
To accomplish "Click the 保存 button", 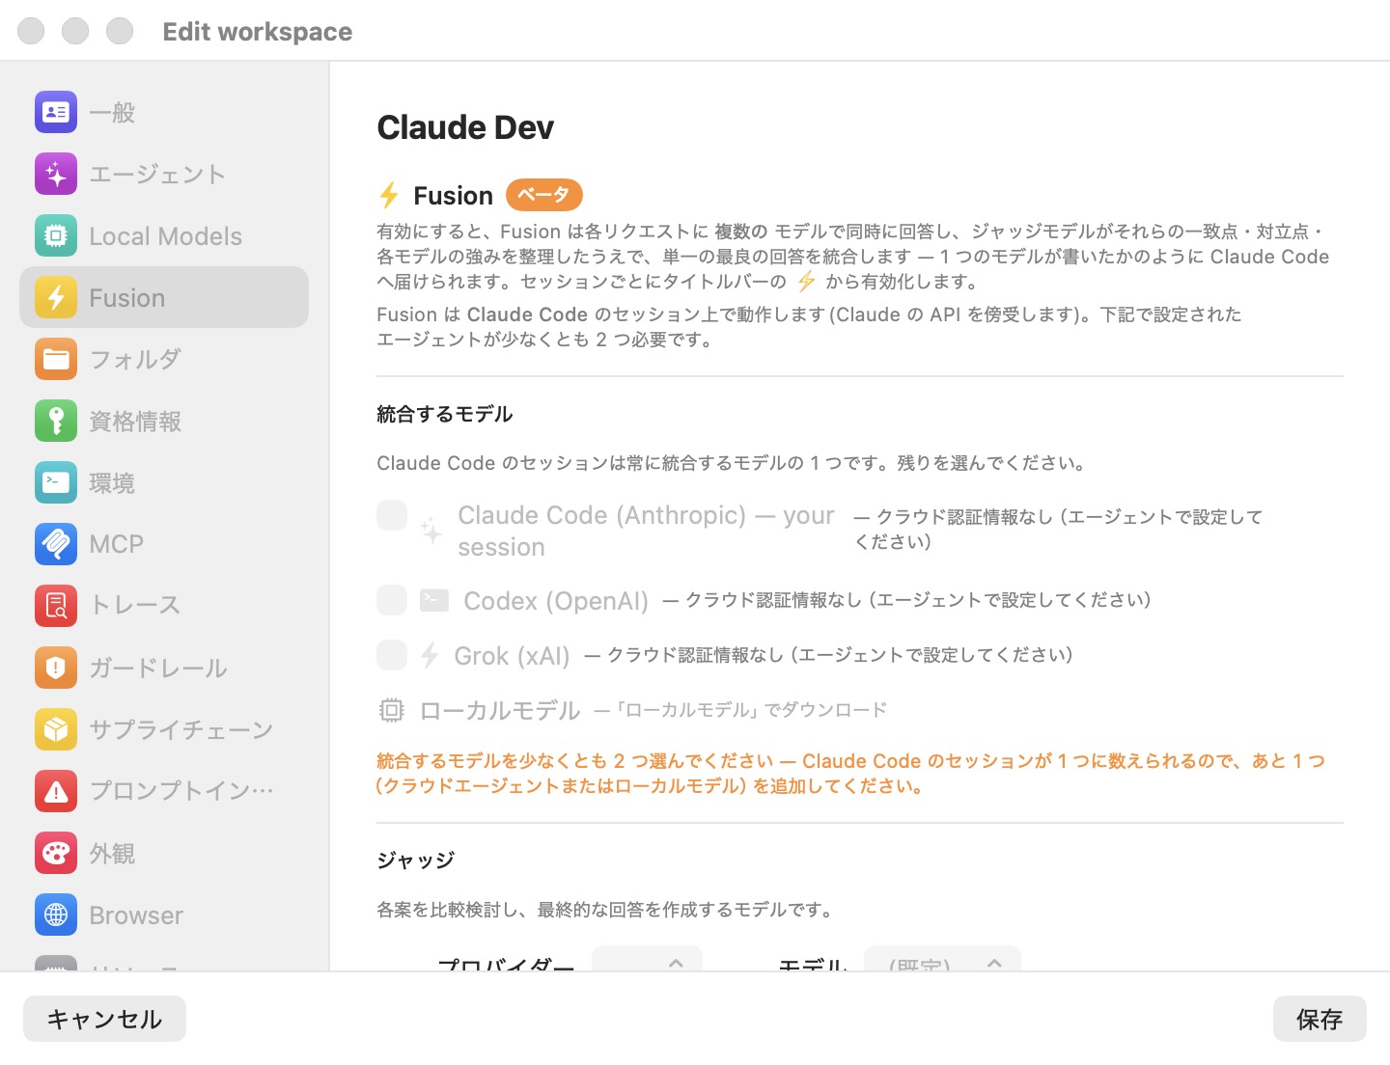I will pyautogui.click(x=1320, y=1019).
